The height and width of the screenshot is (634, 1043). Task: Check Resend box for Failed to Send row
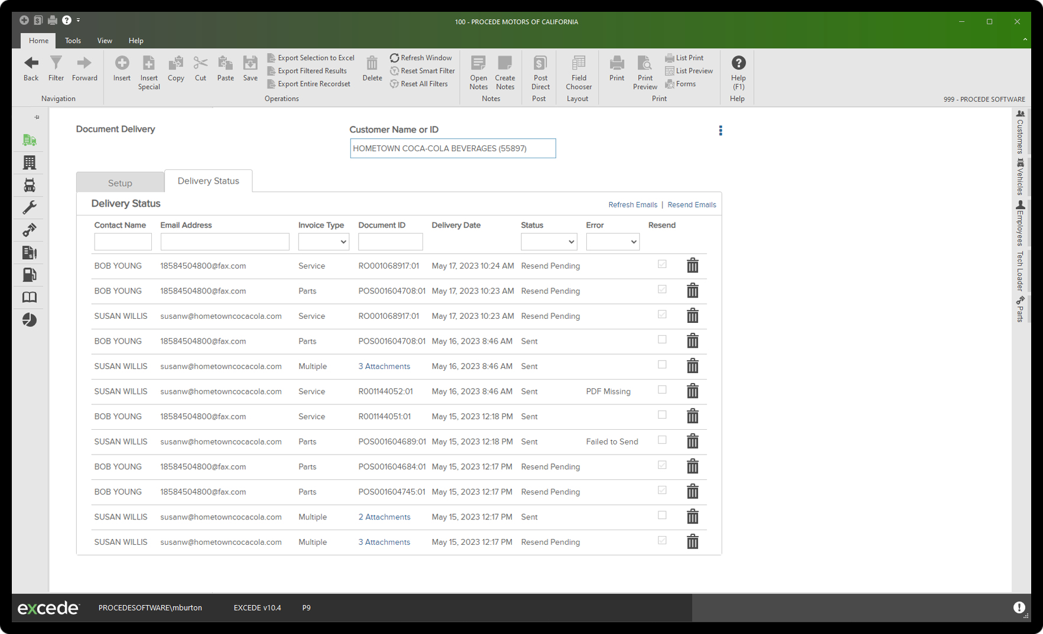662,440
